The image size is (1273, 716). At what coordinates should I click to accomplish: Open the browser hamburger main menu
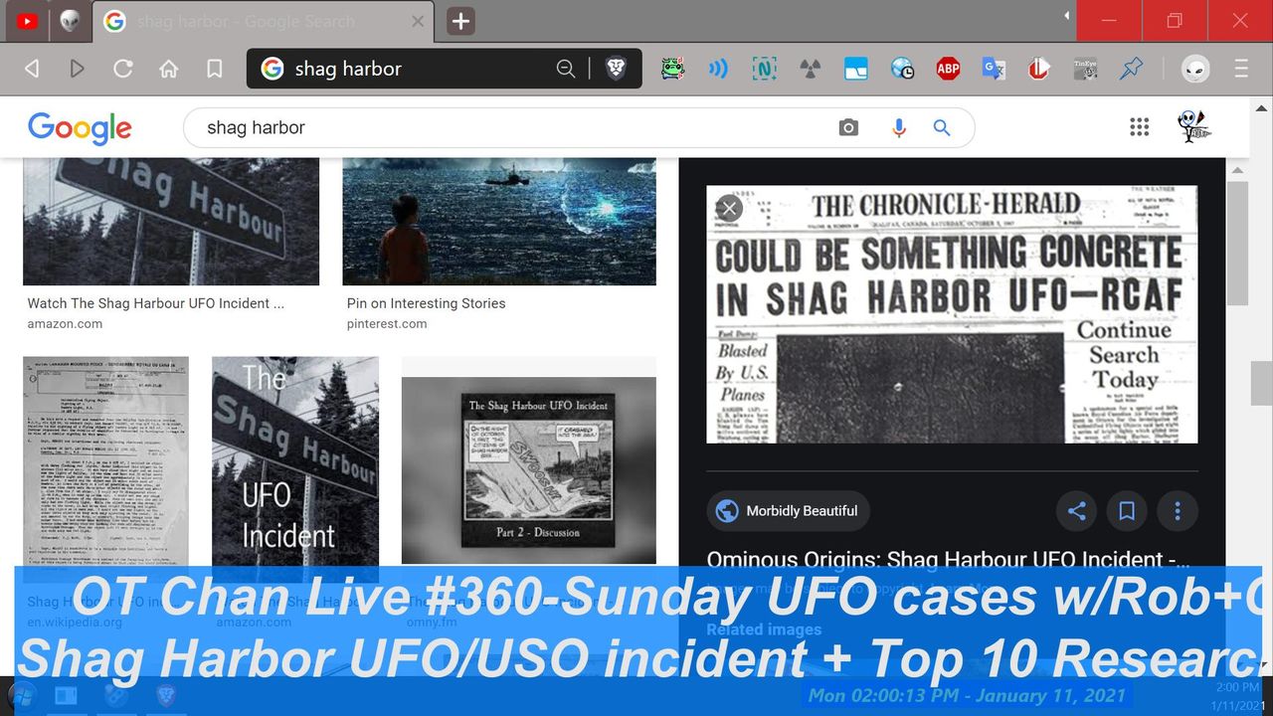[1241, 69]
